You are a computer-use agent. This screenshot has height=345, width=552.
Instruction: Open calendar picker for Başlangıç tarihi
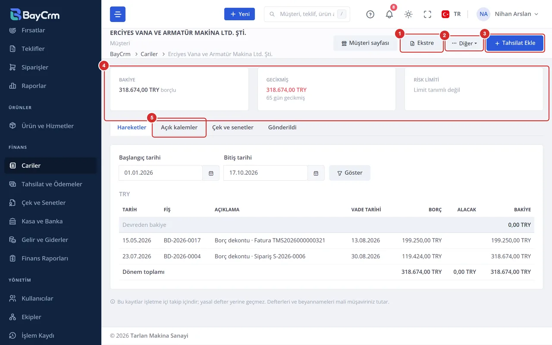211,173
